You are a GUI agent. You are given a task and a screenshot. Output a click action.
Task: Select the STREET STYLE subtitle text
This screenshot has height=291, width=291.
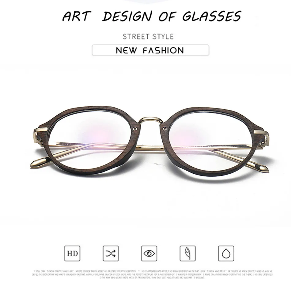click(148, 36)
